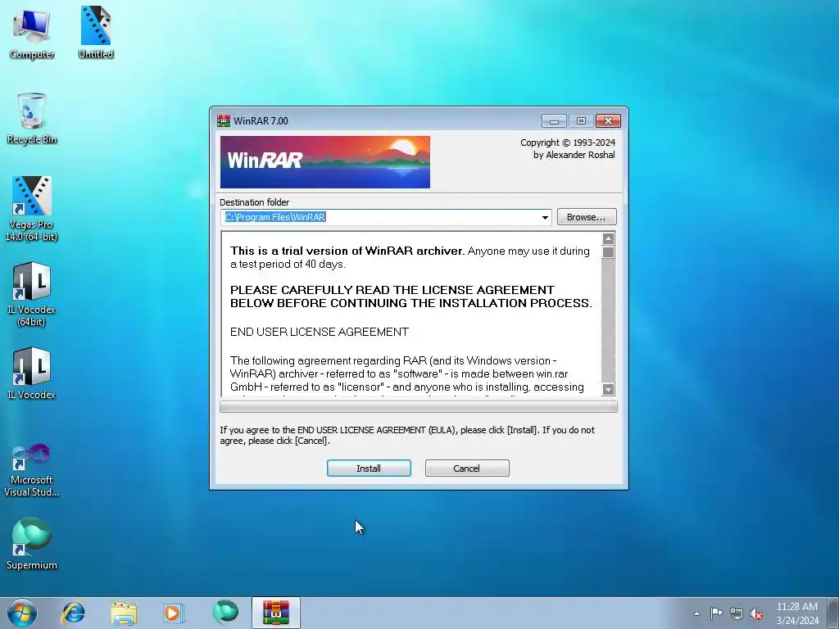Viewport: 839px width, 629px height.
Task: Click the license text scrollbar up arrow
Action: tap(608, 238)
